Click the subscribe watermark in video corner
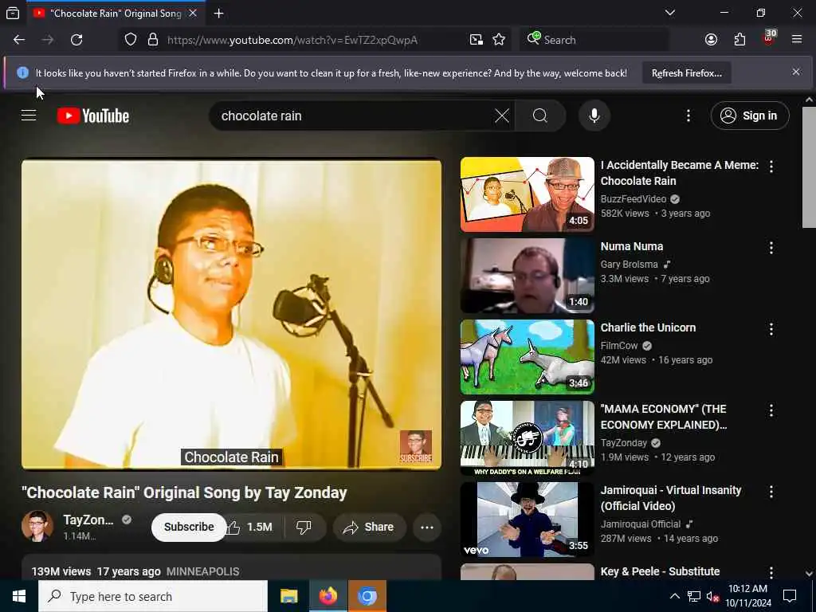This screenshot has width=816, height=612. (416, 446)
